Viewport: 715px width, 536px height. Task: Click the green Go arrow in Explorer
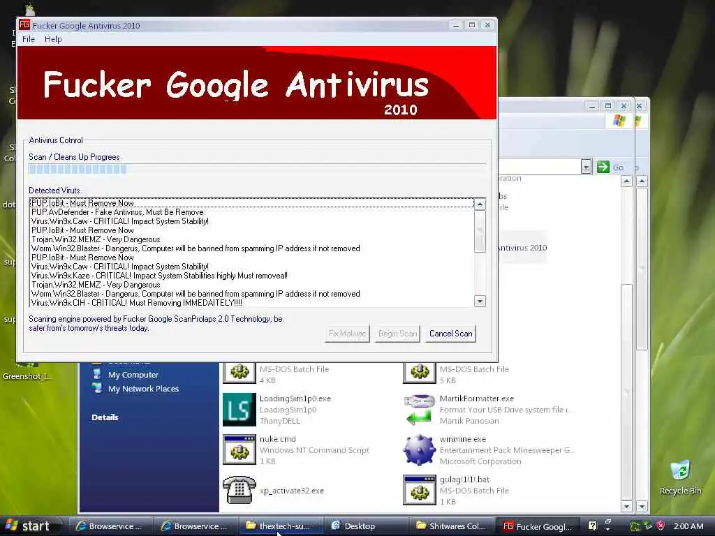tap(603, 167)
